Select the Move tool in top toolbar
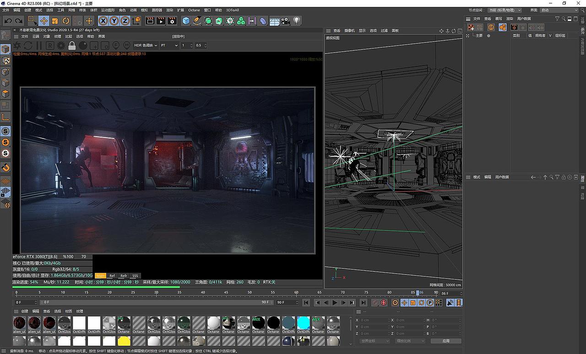The height and width of the screenshot is (354, 586). [x=44, y=21]
